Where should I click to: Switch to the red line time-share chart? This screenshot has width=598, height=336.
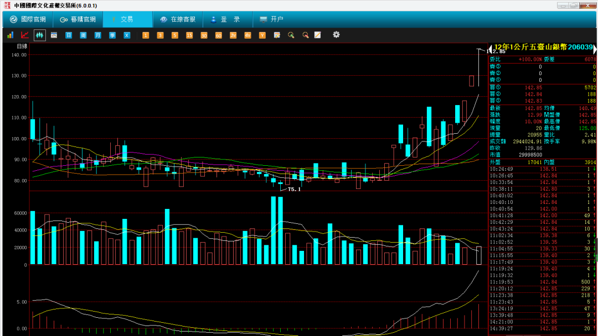coord(25,35)
